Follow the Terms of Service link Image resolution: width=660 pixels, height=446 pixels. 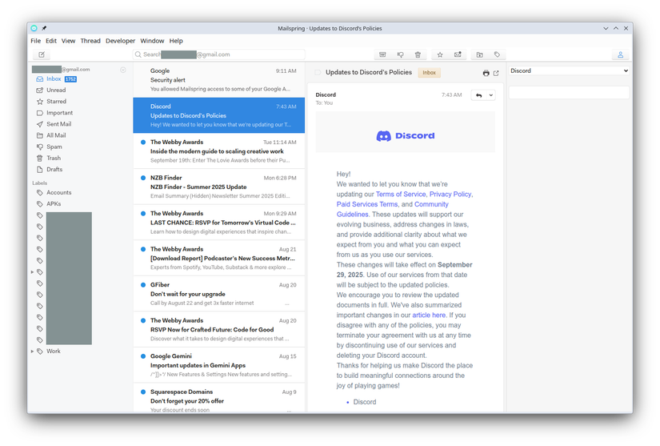click(x=401, y=194)
